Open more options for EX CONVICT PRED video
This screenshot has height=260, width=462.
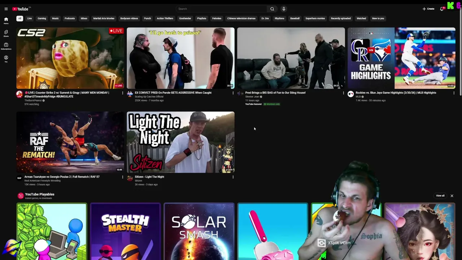coord(233,93)
